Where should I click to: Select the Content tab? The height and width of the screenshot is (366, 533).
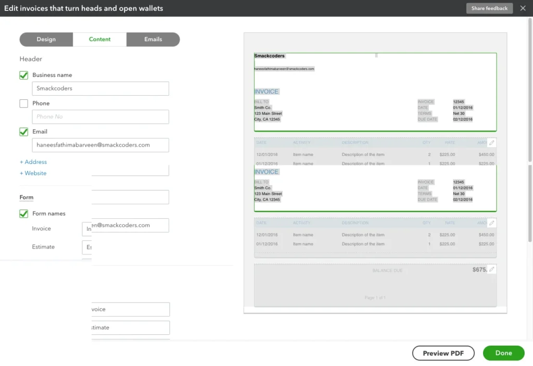point(99,39)
